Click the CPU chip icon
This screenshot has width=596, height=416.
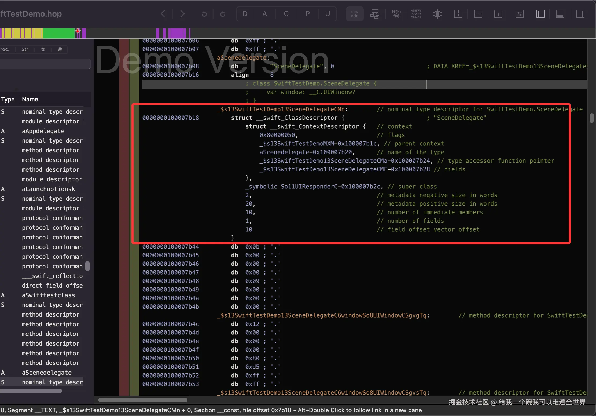[437, 14]
